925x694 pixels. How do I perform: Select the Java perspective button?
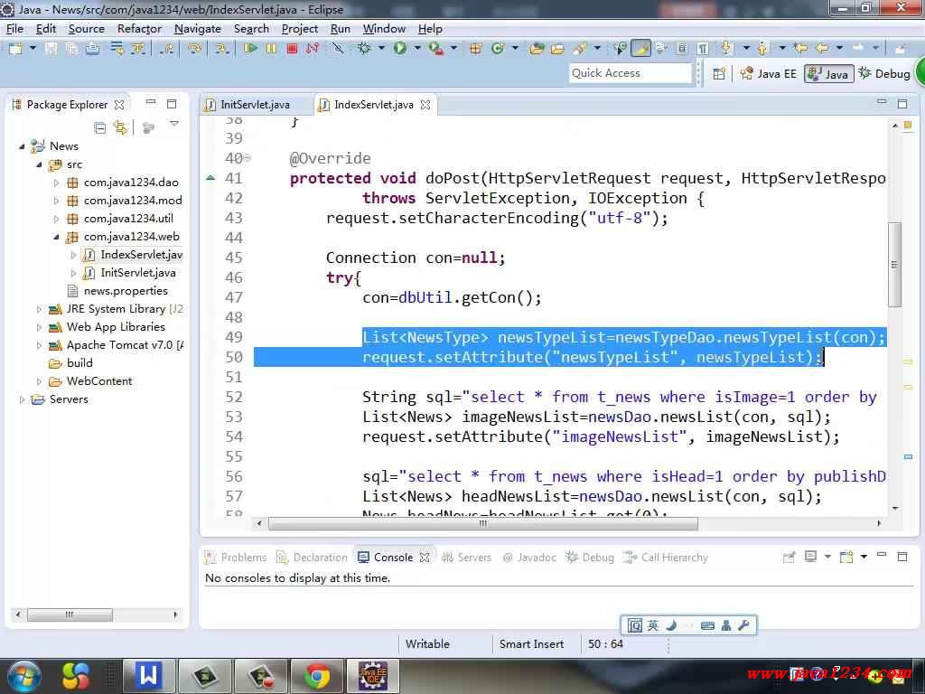click(x=829, y=74)
